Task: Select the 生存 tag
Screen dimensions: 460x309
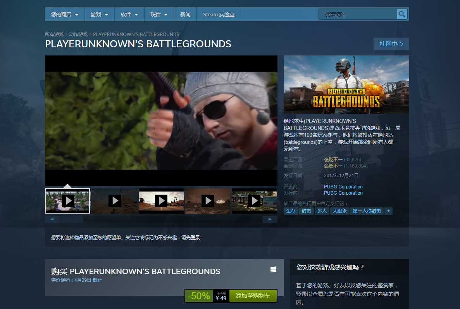Action: point(291,211)
